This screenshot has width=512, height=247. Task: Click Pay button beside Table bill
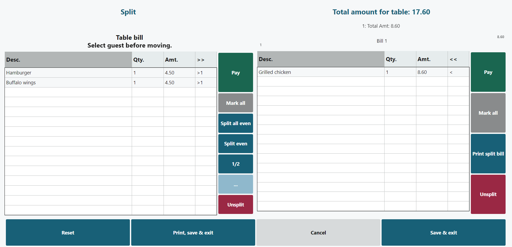tap(235, 73)
